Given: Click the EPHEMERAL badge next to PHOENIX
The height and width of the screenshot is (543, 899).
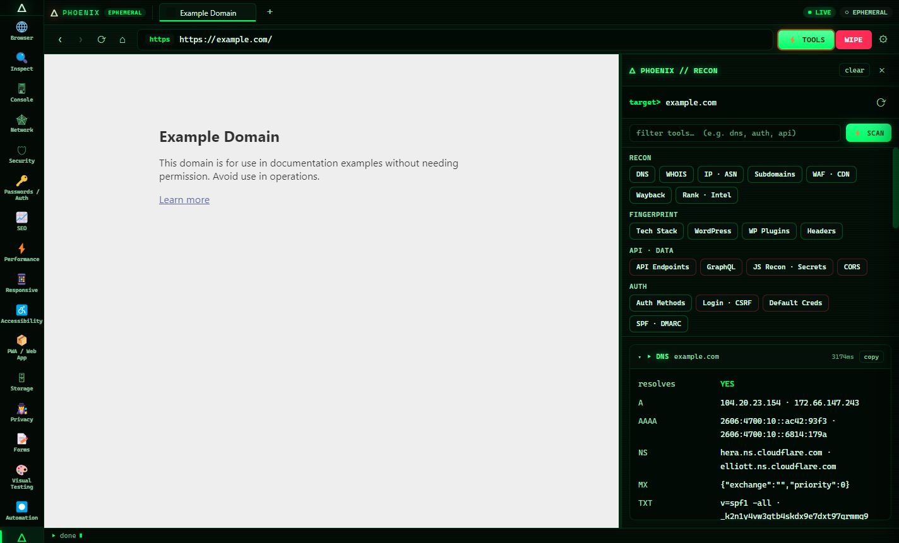Looking at the screenshot, I should click(125, 13).
